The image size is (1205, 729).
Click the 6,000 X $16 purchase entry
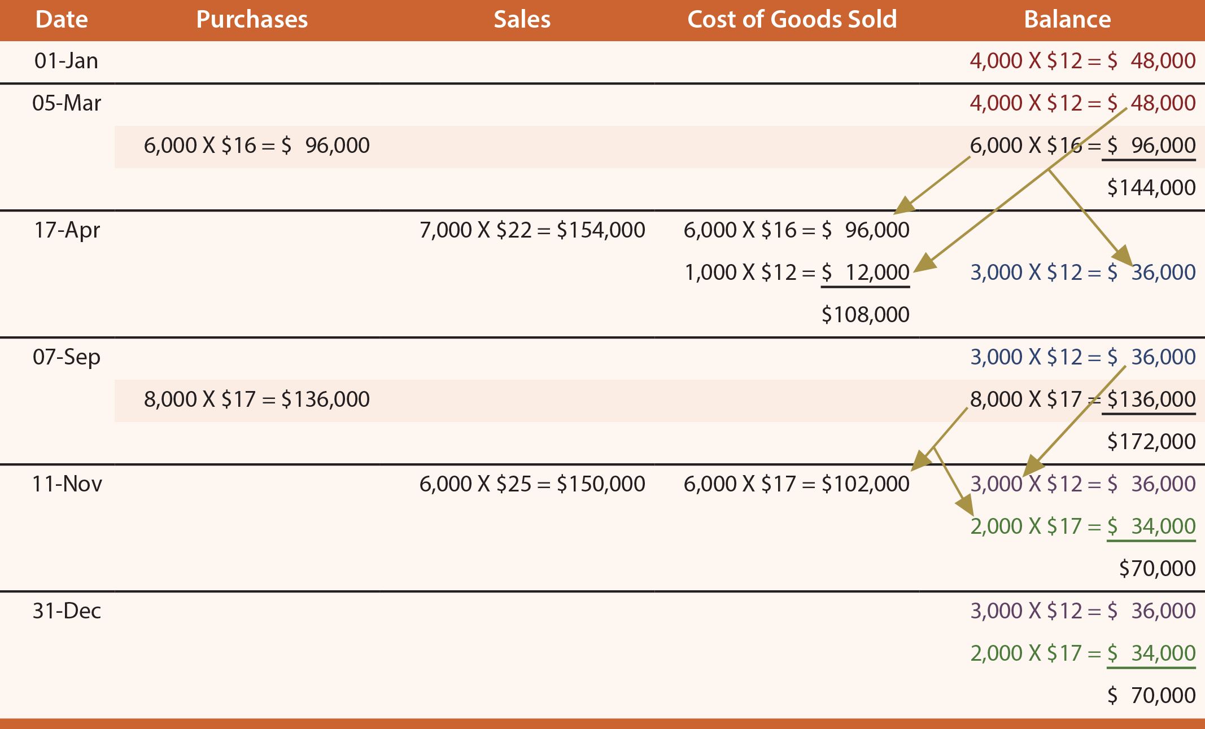(257, 146)
